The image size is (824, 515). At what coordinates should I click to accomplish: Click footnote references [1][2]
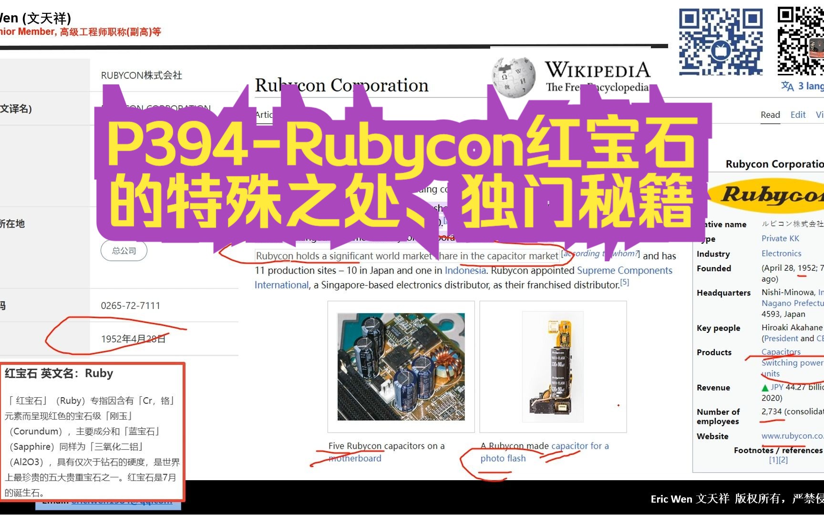click(778, 460)
